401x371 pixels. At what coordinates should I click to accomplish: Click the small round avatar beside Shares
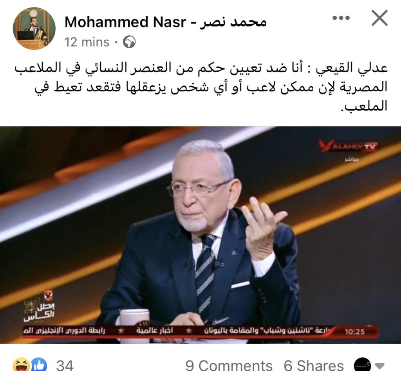(x=362, y=365)
